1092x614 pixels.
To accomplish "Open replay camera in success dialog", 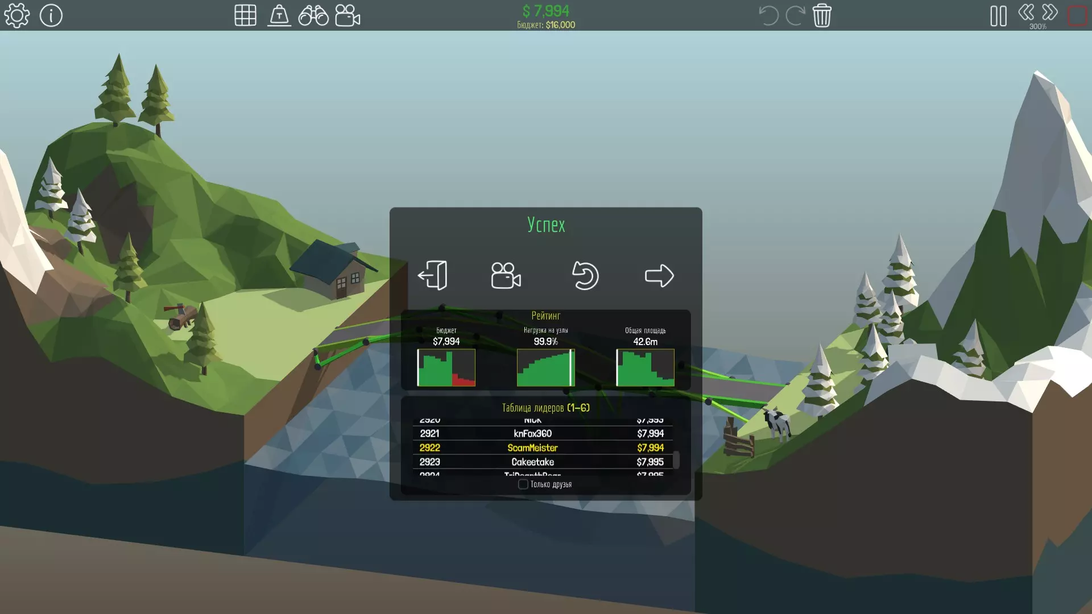I will [x=506, y=276].
